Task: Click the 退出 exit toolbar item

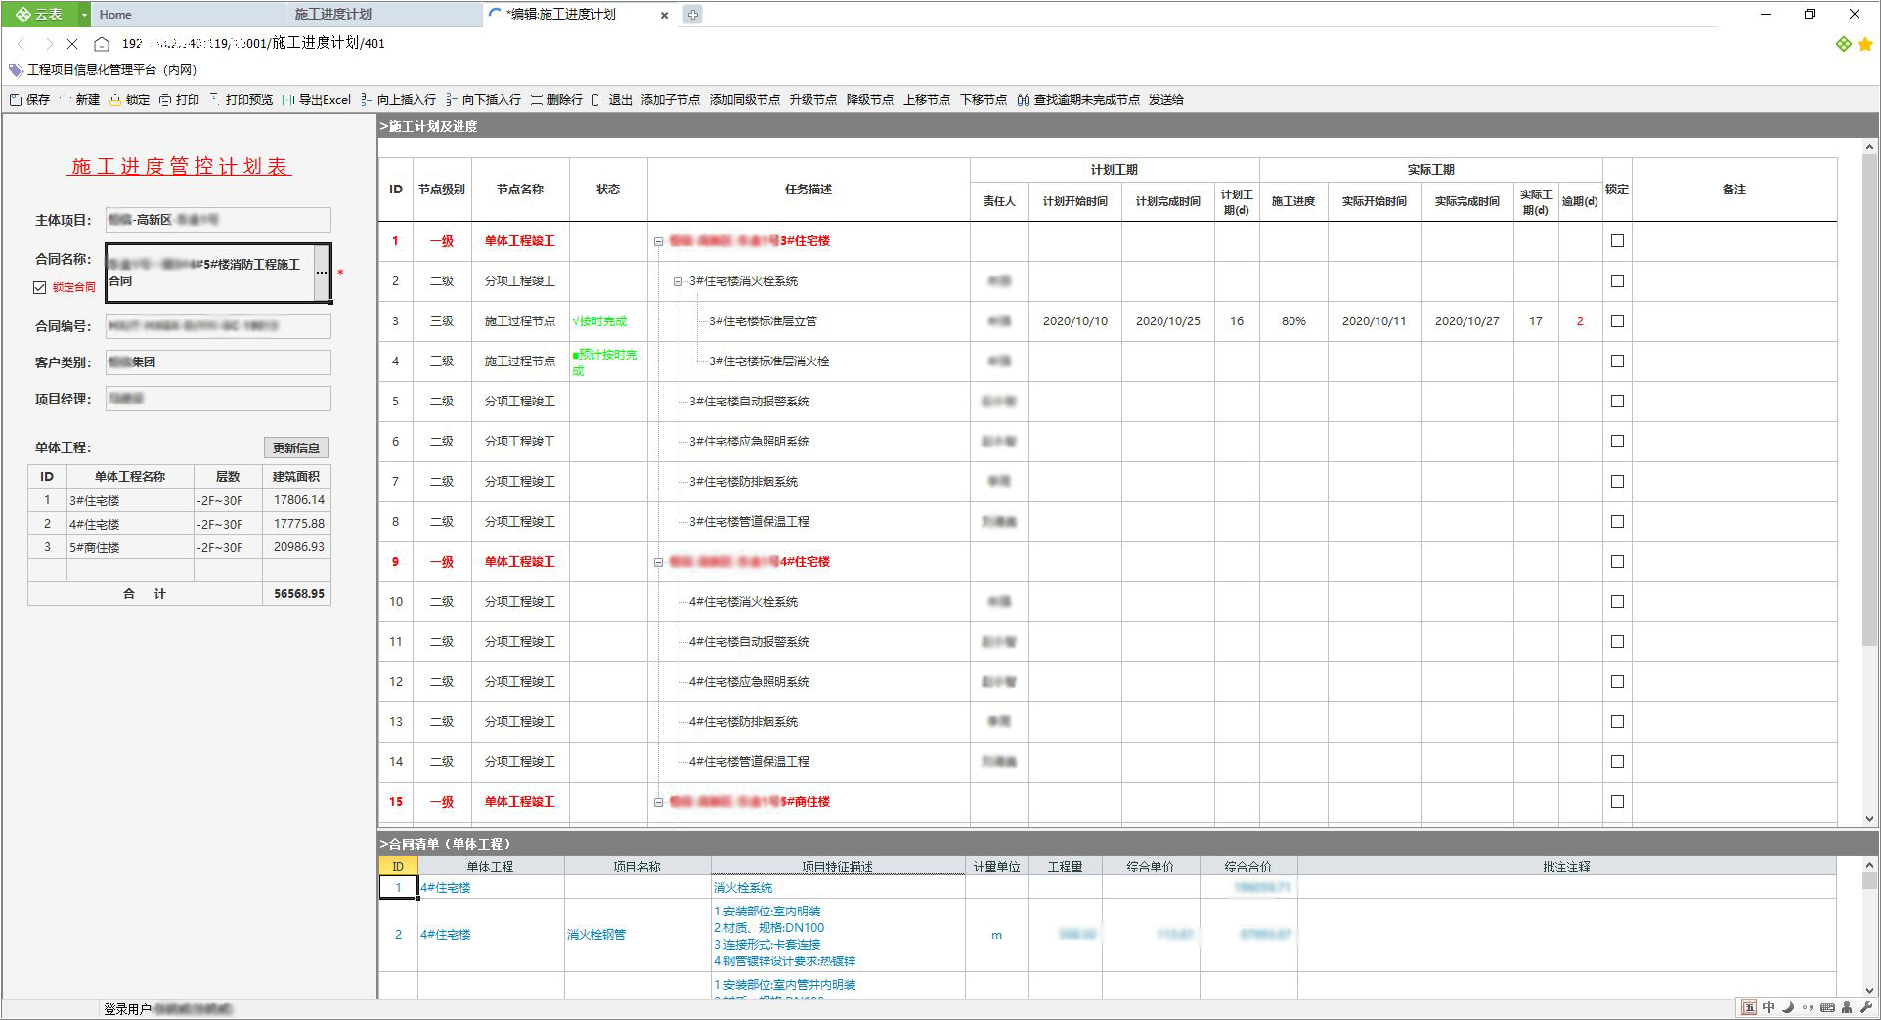Action: [612, 100]
